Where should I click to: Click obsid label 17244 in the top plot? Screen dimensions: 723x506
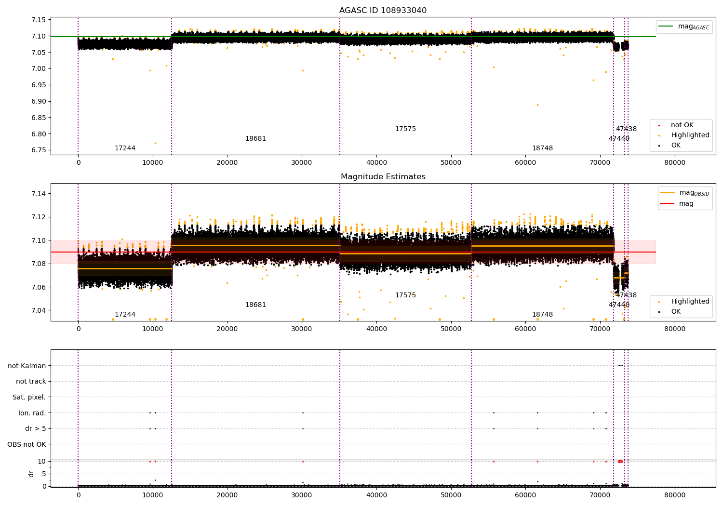coord(125,148)
